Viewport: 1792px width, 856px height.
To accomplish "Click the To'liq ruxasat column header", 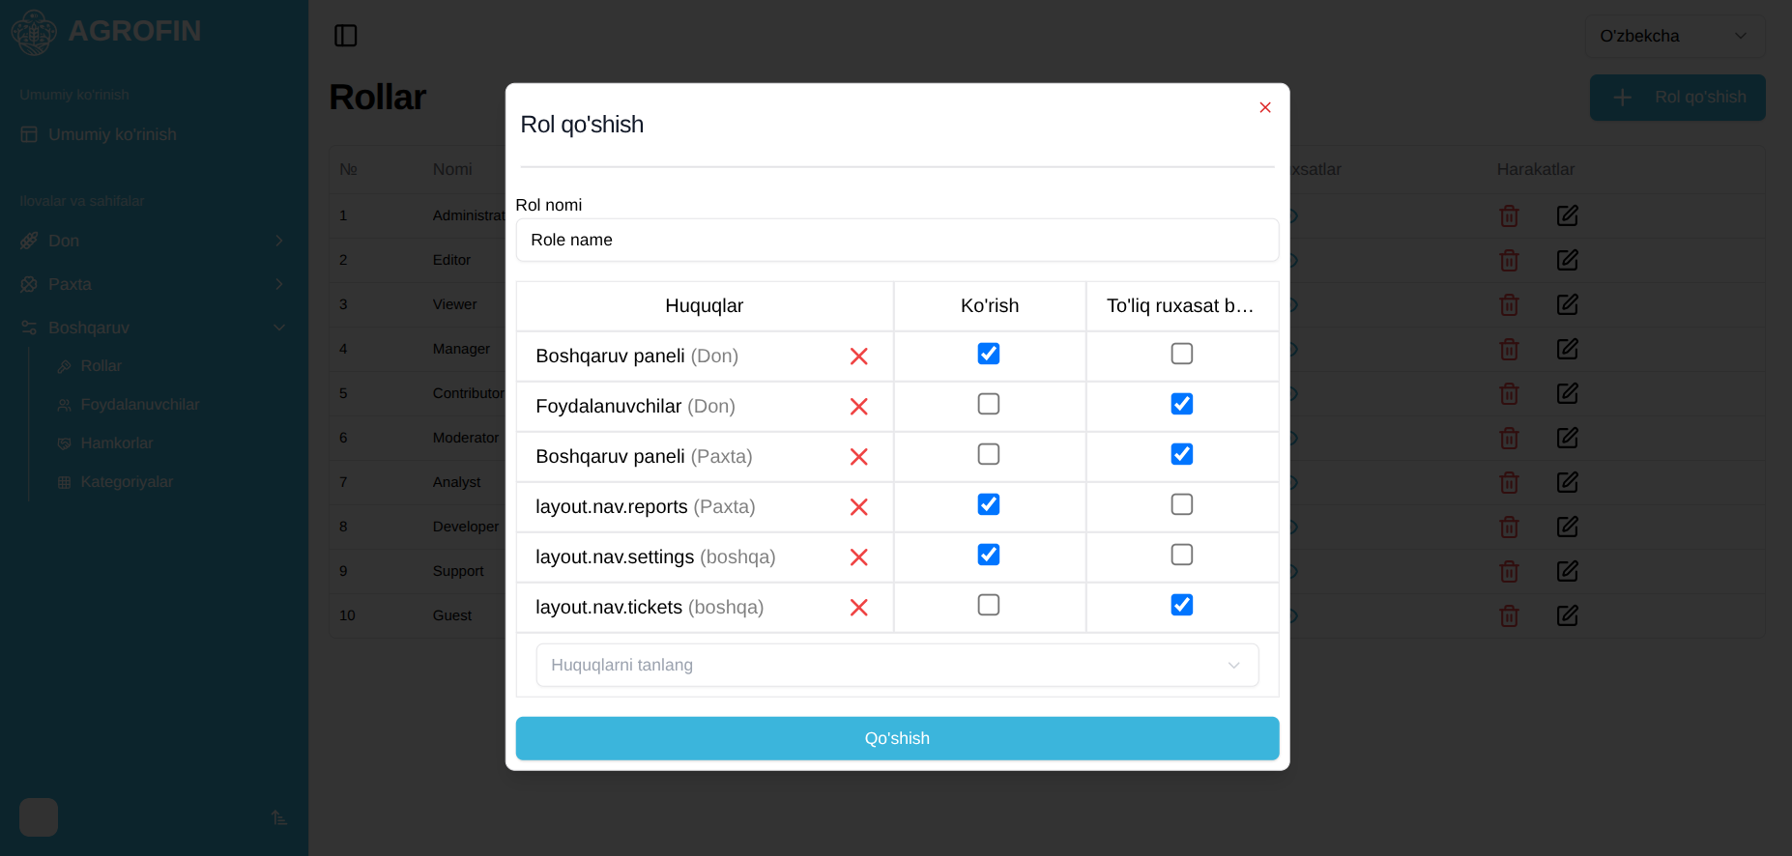I will [x=1182, y=306].
